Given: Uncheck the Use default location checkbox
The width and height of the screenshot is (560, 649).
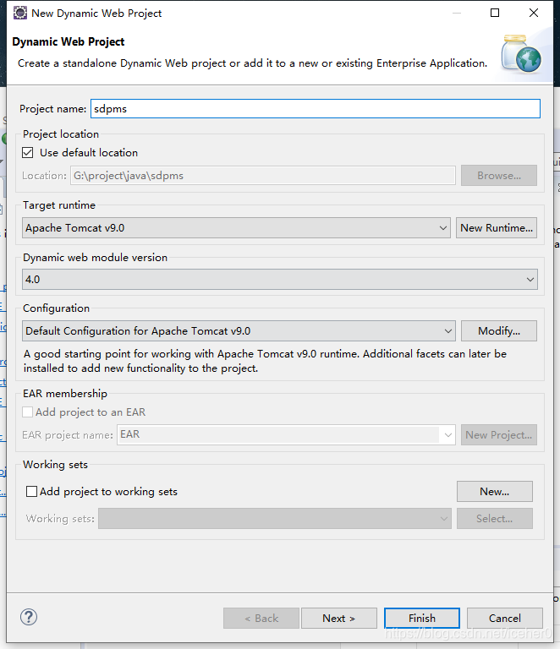Looking at the screenshot, I should pos(28,153).
